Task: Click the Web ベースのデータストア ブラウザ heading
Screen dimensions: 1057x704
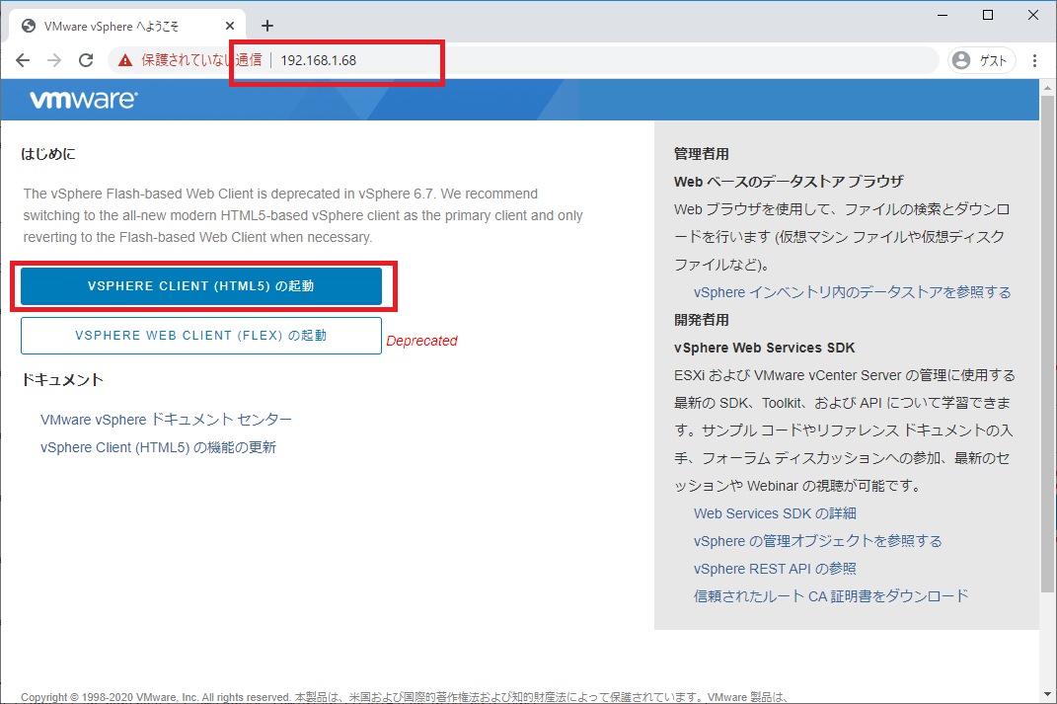Action: (789, 182)
